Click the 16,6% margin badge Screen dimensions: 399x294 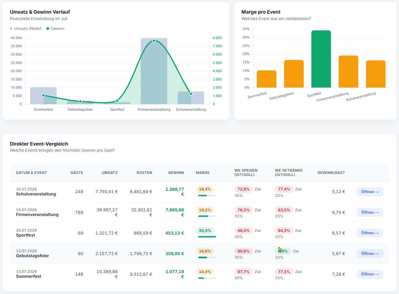click(x=205, y=251)
